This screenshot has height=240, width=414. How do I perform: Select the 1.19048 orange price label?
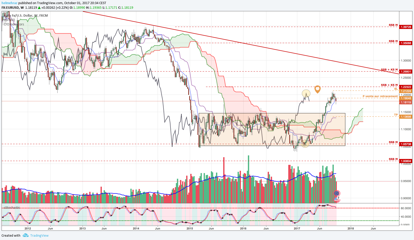[406, 98]
